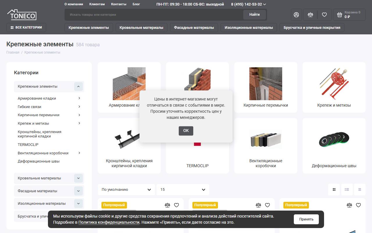Viewport: 372px width, 233px height.
Task: Switch to list view layout
Action: [347, 190]
